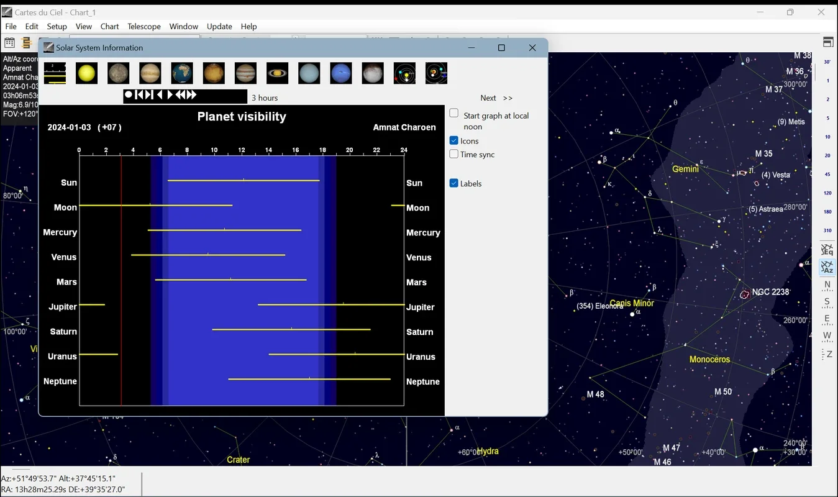Open the planet visibility graph icon
The width and height of the screenshot is (838, 497).
pyautogui.click(x=55, y=73)
